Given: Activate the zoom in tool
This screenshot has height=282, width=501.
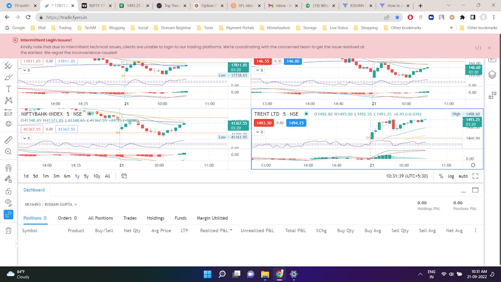Looking at the screenshot, I should click(8, 152).
